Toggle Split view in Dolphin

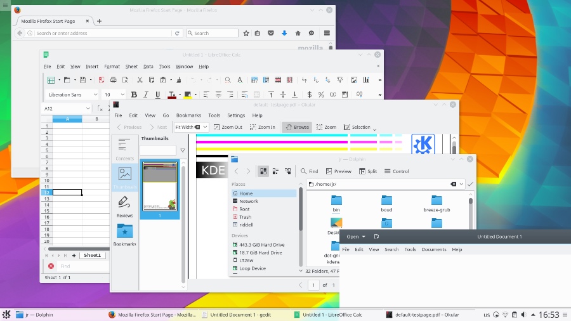(367, 171)
